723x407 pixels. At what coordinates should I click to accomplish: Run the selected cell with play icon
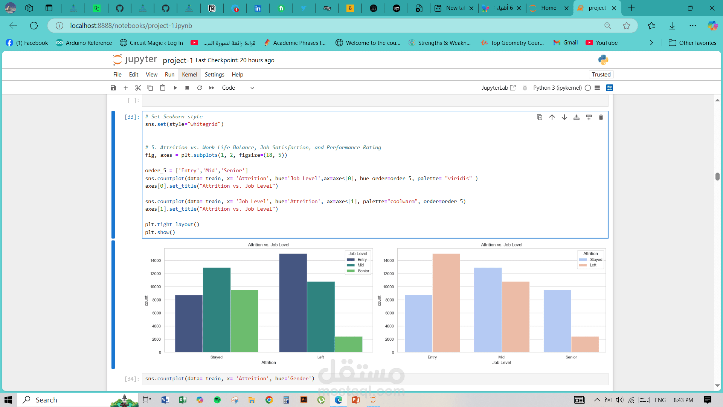click(x=175, y=88)
